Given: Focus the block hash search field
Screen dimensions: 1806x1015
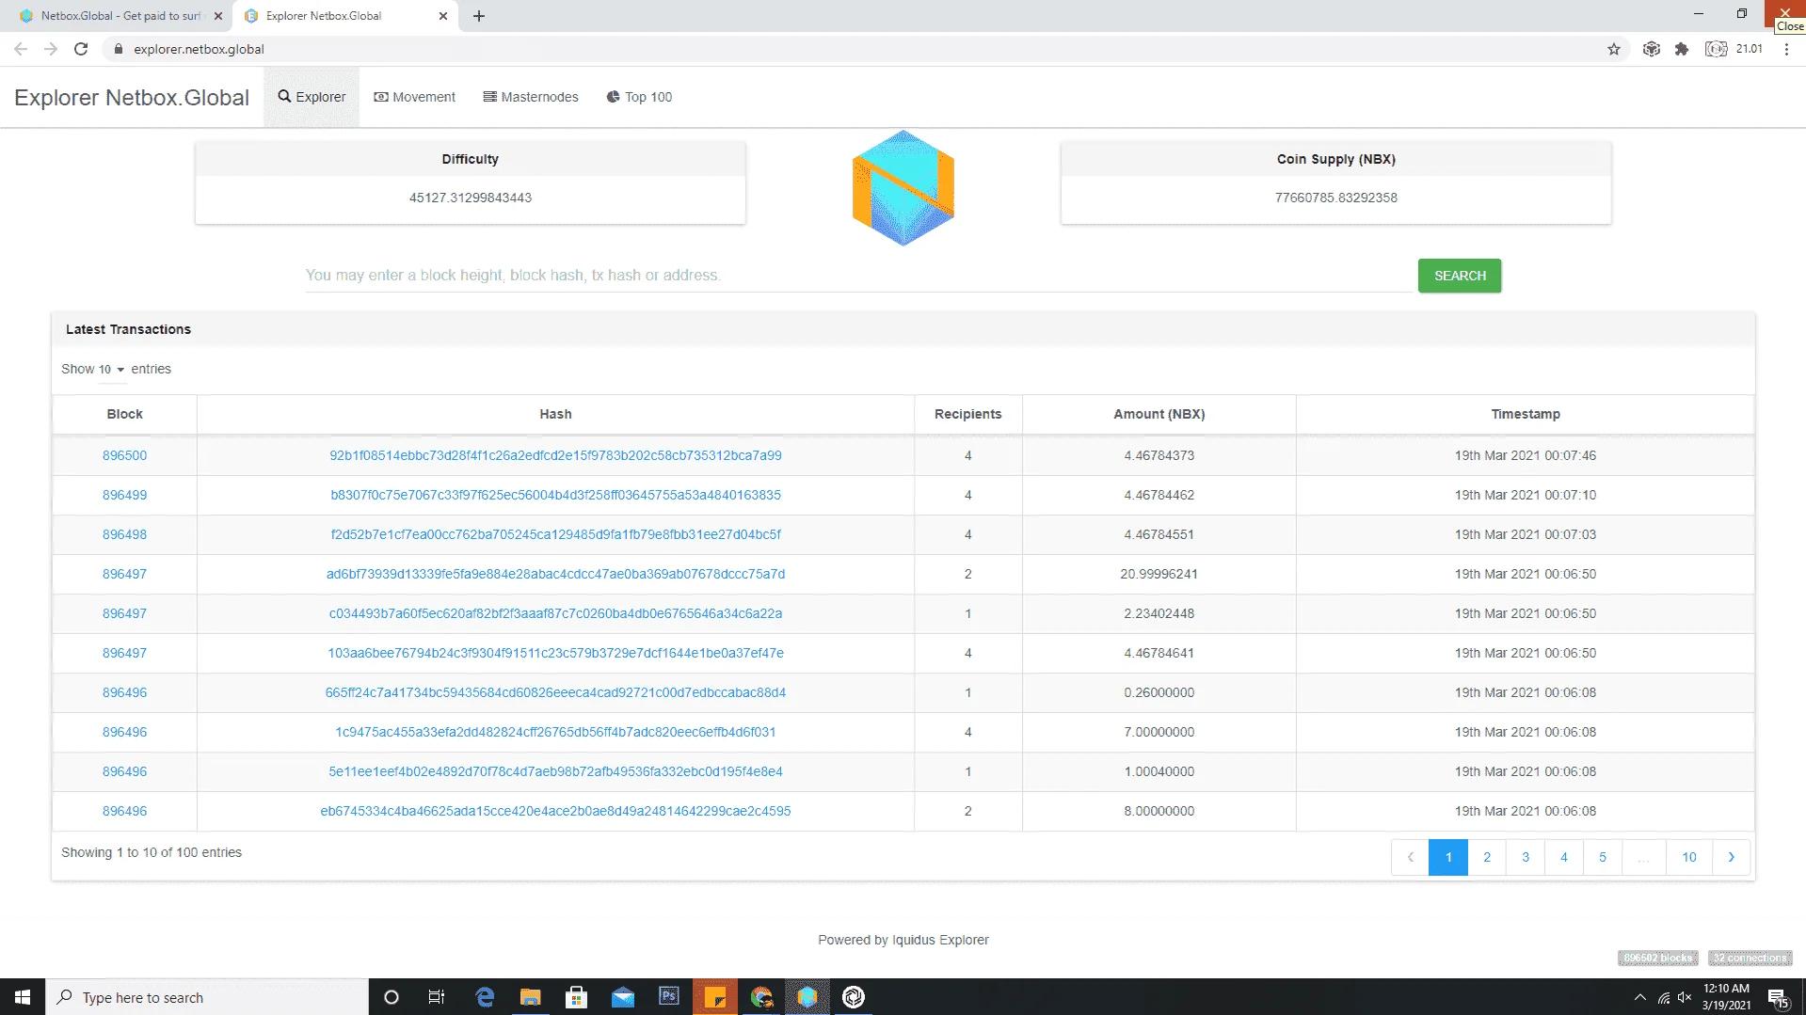Looking at the screenshot, I should tap(858, 276).
